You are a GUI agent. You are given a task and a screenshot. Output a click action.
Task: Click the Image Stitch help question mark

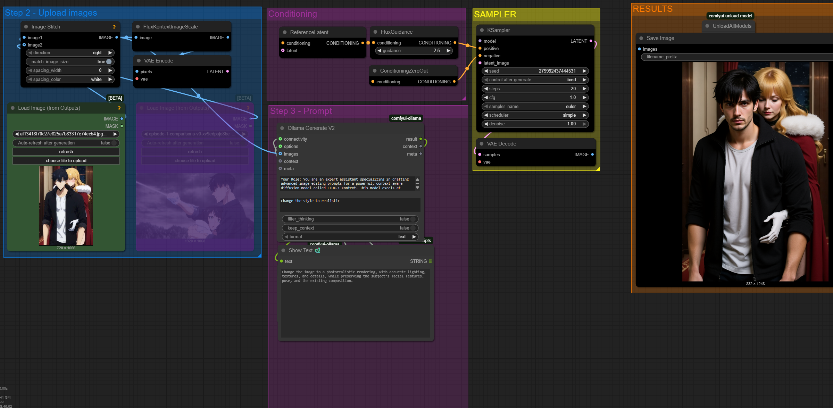tap(114, 27)
